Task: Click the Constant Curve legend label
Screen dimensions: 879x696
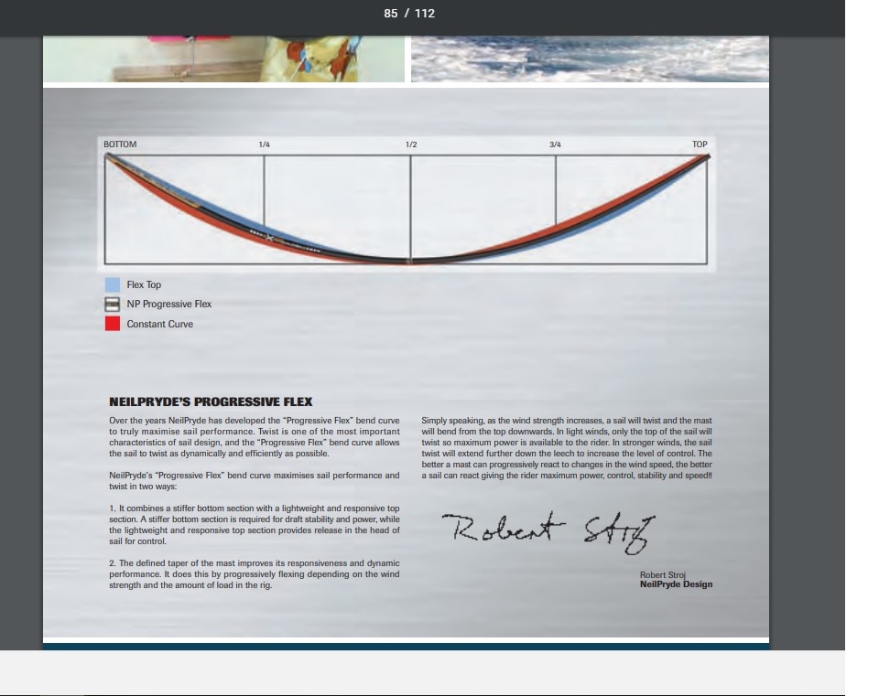Action: pos(159,324)
